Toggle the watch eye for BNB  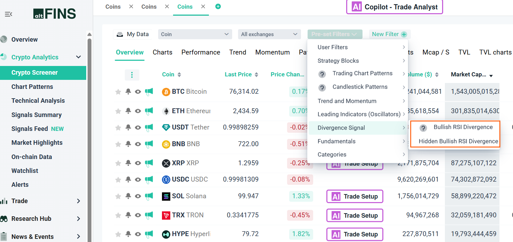pos(138,144)
